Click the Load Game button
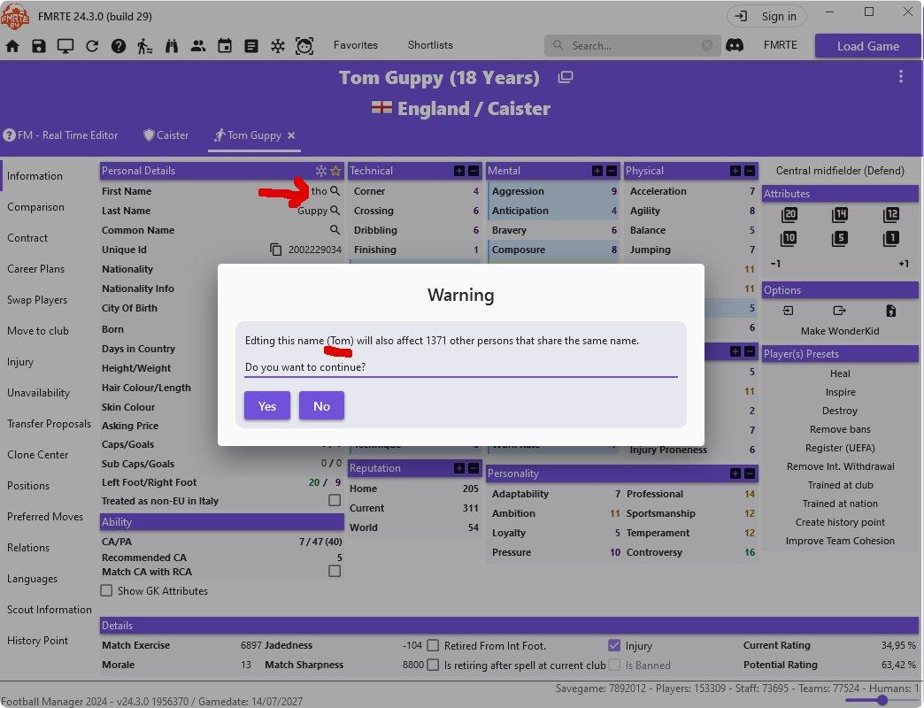The image size is (924, 708). [x=866, y=45]
